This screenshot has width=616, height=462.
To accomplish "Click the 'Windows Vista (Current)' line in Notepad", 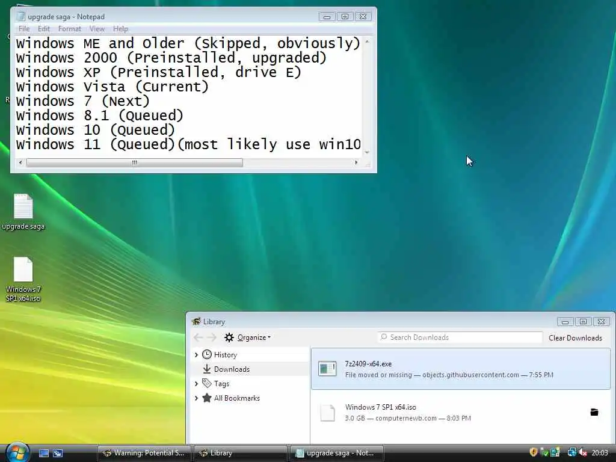I will pyautogui.click(x=112, y=87).
